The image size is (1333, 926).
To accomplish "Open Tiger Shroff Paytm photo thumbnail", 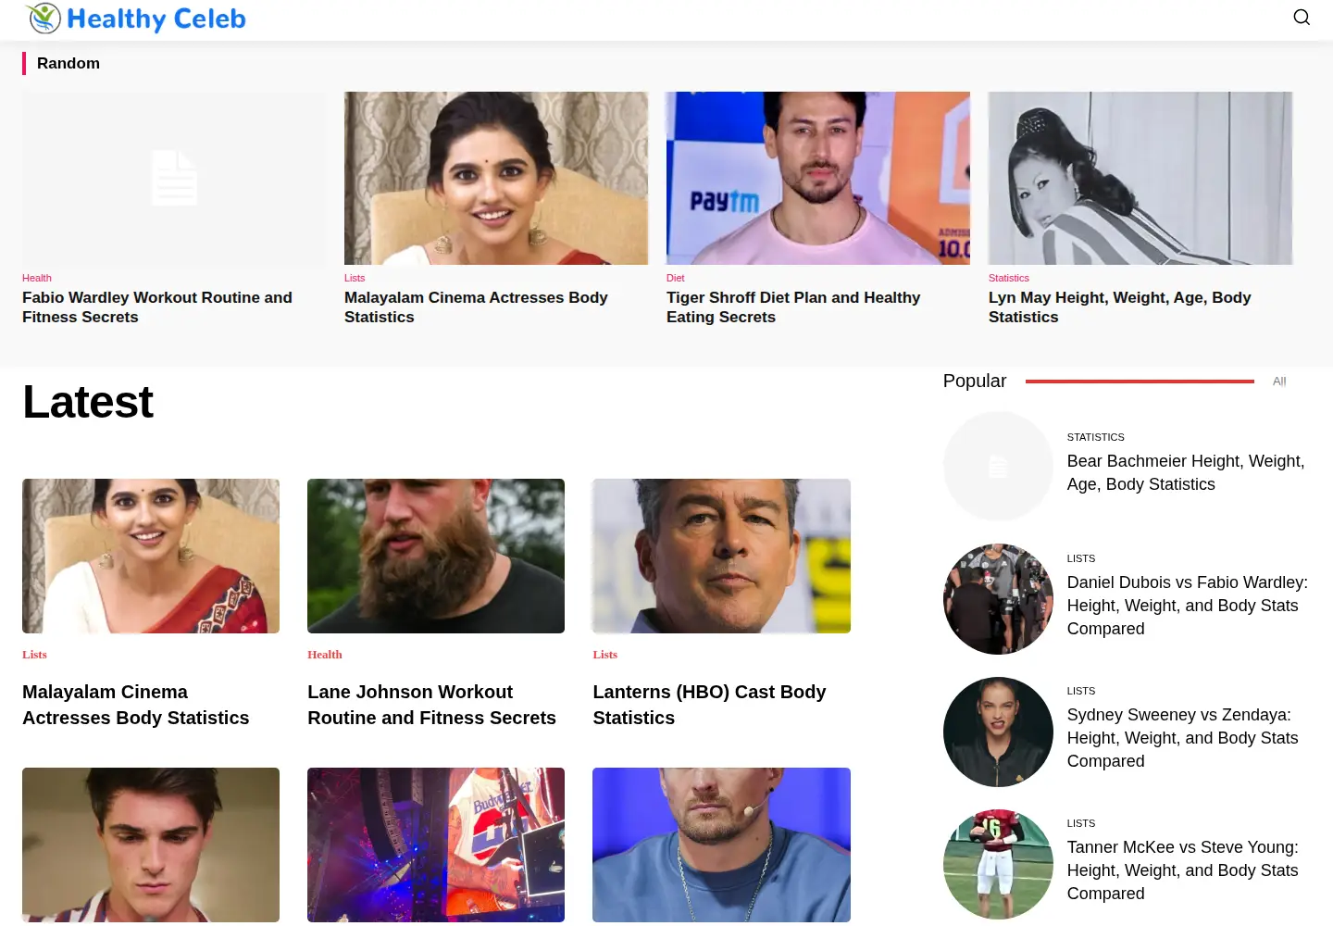I will pyautogui.click(x=818, y=178).
